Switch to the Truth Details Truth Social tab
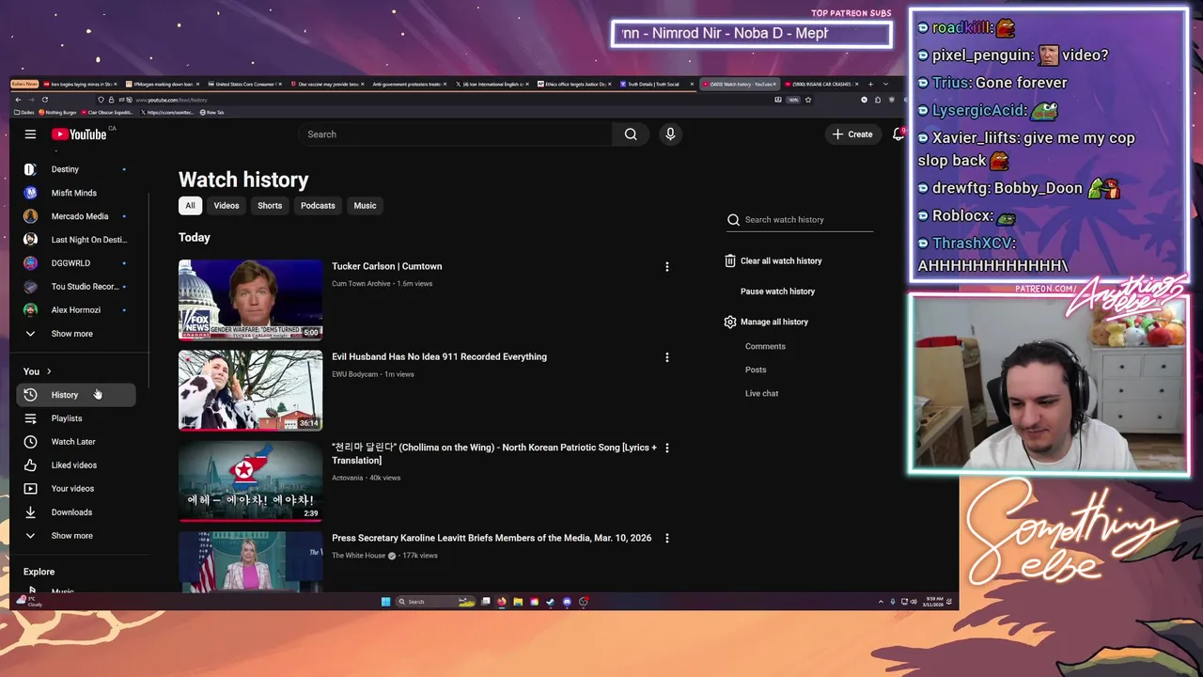Viewport: 1203px width, 677px height. click(653, 84)
